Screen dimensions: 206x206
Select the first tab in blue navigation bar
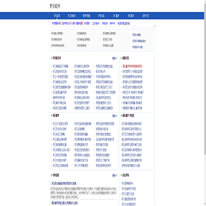coord(57,16)
